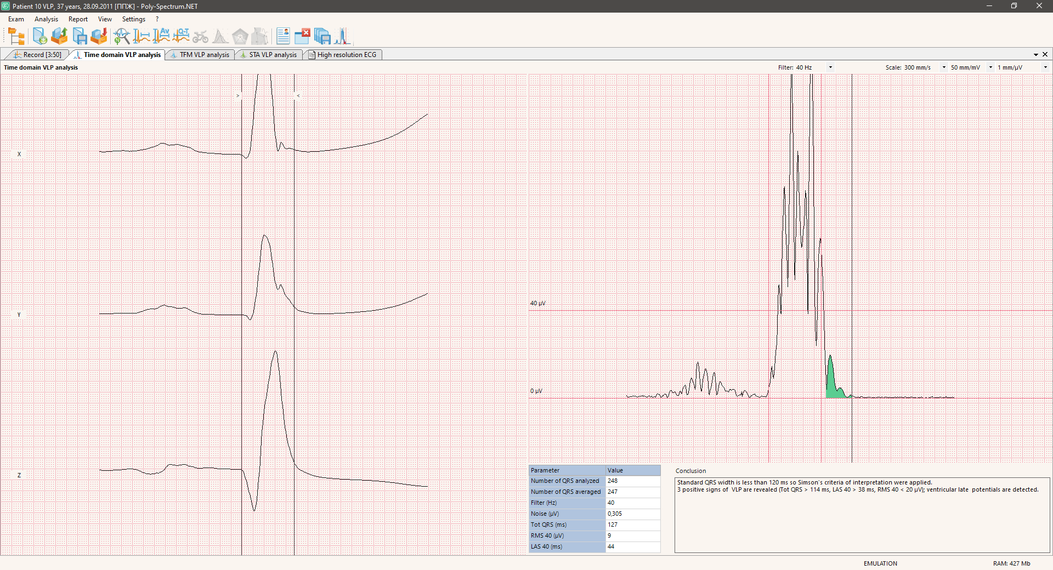
Task: Click the save exam to archive icon
Action: coord(99,37)
